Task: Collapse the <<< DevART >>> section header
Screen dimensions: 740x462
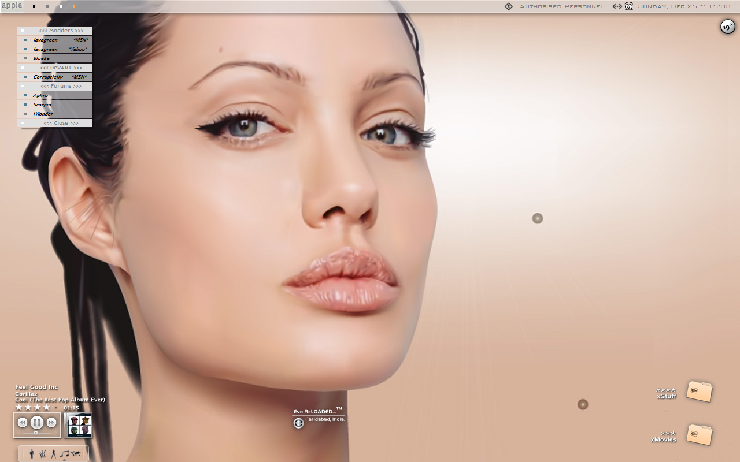Action: click(55, 68)
